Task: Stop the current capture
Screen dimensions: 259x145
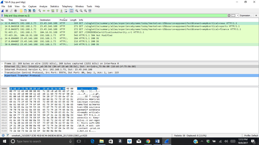Action: (7, 11)
